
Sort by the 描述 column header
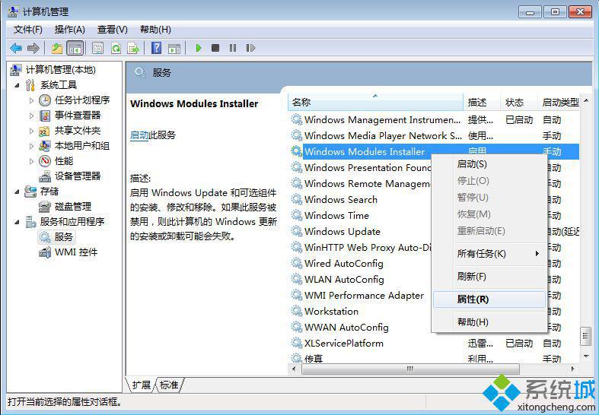481,102
